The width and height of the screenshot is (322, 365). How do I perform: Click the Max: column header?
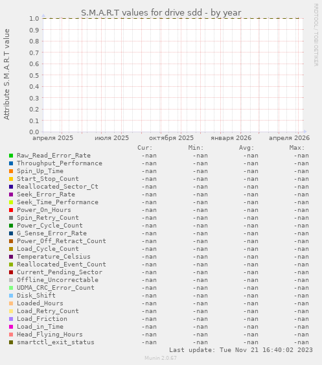(x=297, y=148)
